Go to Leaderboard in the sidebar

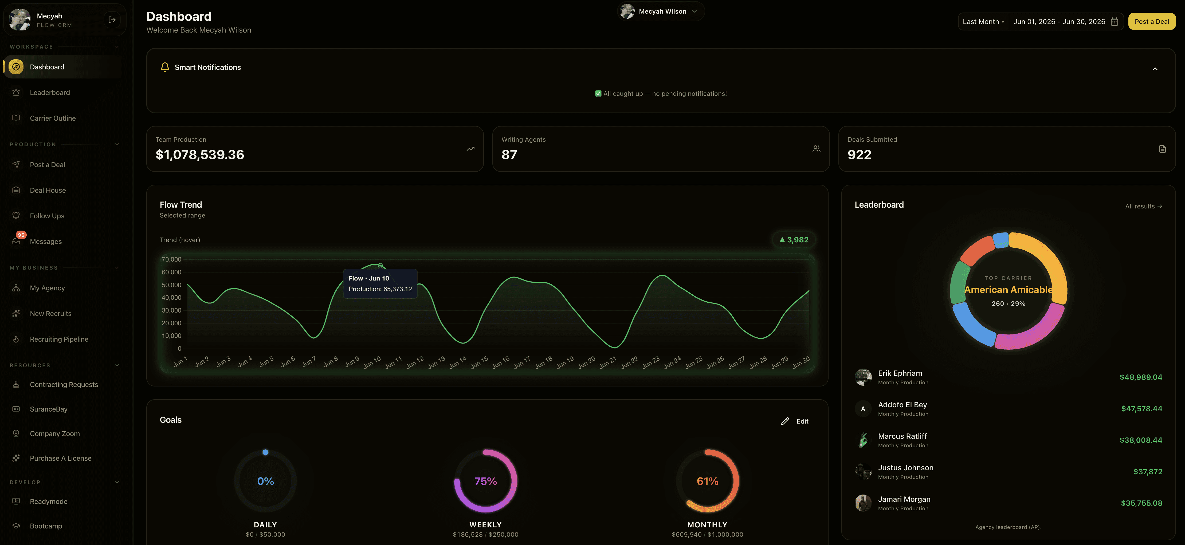point(62,92)
